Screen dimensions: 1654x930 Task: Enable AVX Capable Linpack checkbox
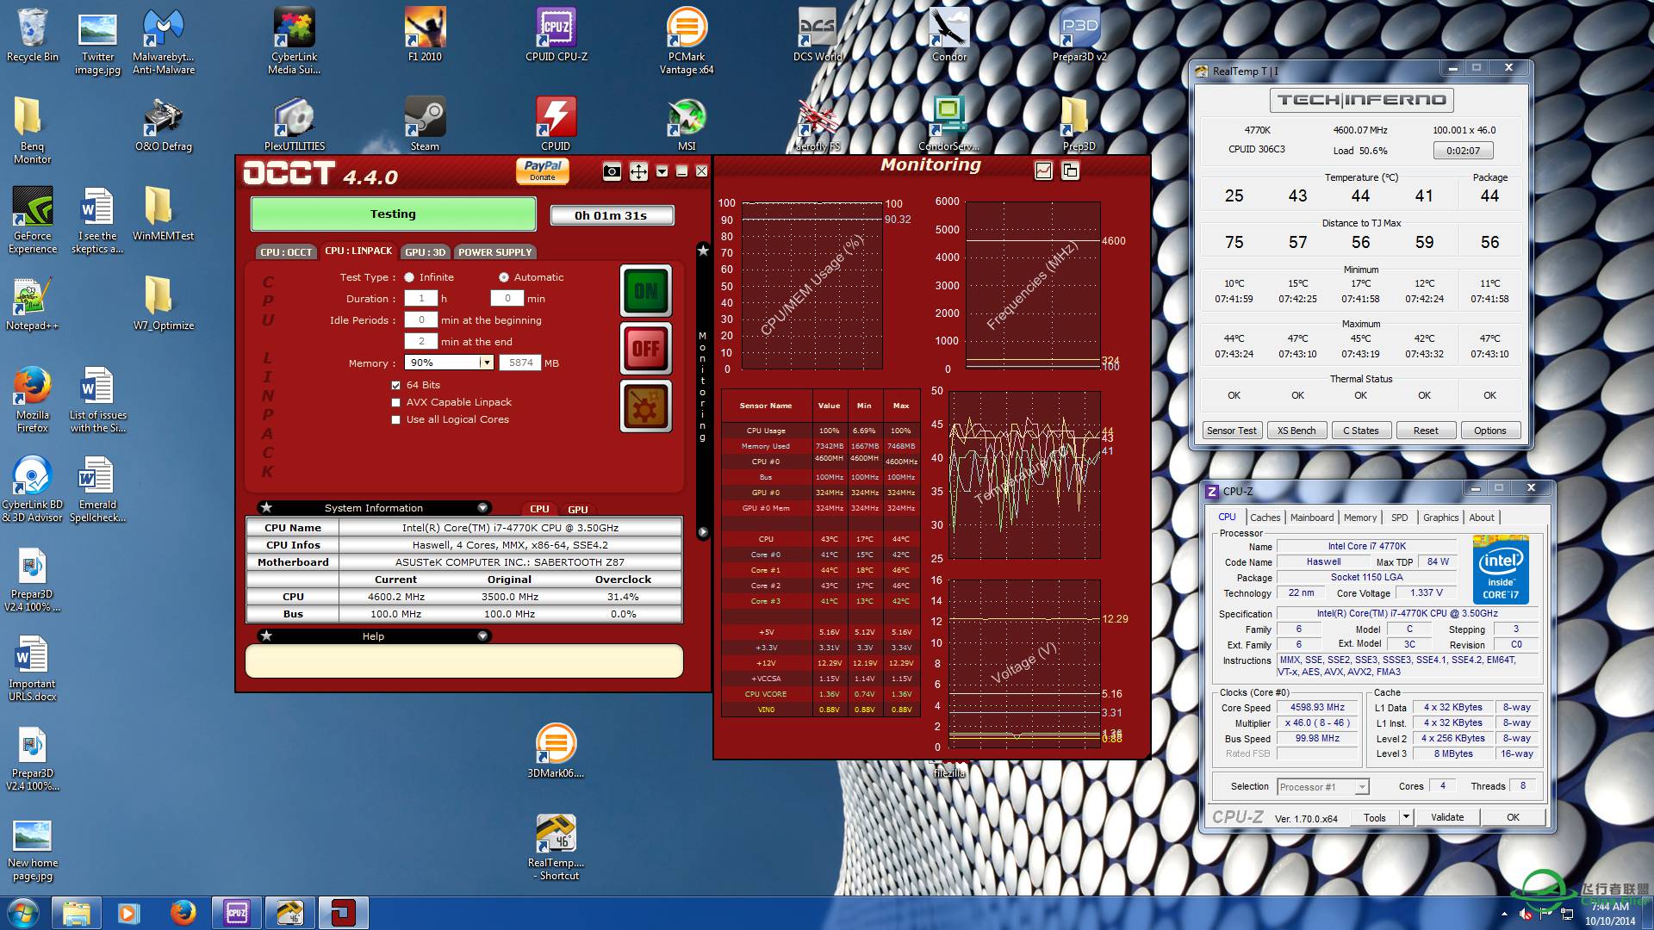[396, 402]
